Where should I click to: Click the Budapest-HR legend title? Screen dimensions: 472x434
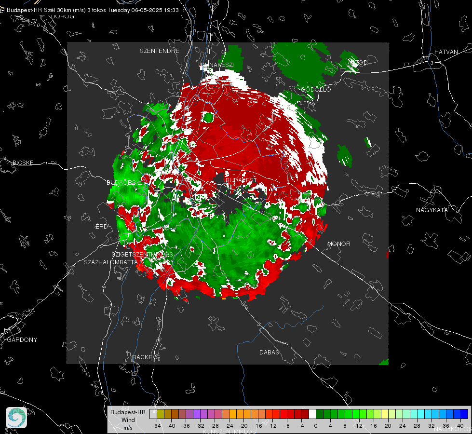coord(128,412)
